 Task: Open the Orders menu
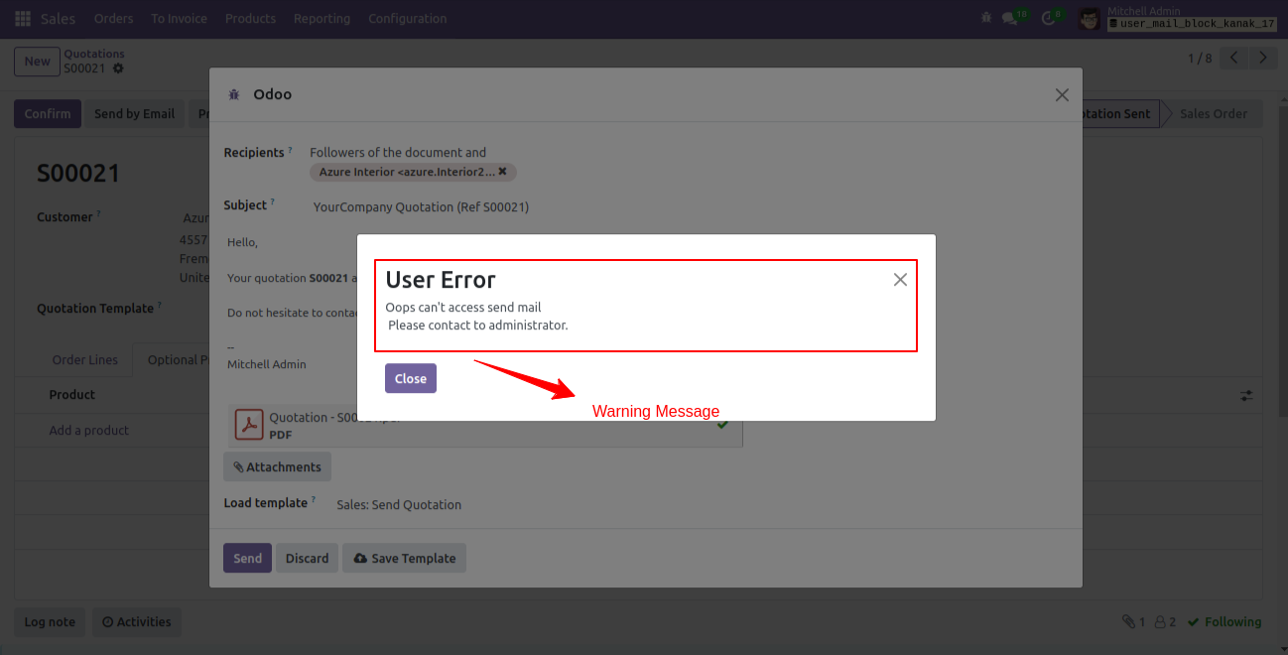pyautogui.click(x=113, y=19)
